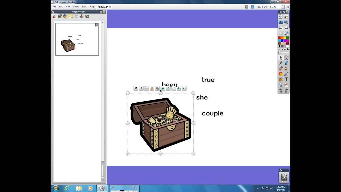Click the translucency slider marquee icon
This screenshot has height=192, width=341.
click(152, 88)
